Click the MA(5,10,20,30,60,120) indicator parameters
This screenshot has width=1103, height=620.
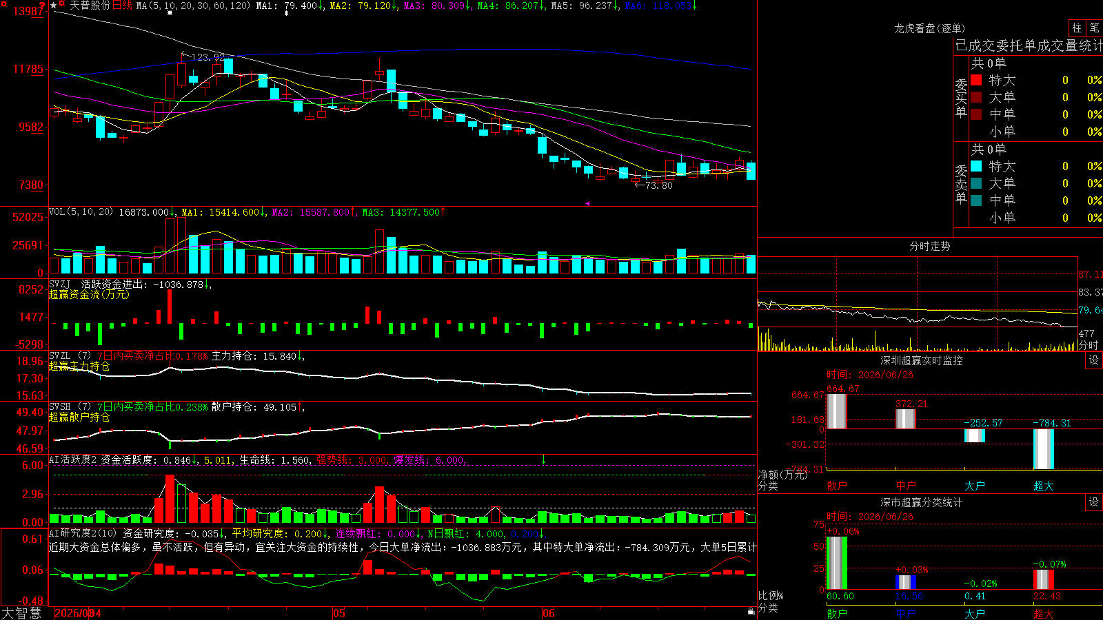pyautogui.click(x=193, y=6)
